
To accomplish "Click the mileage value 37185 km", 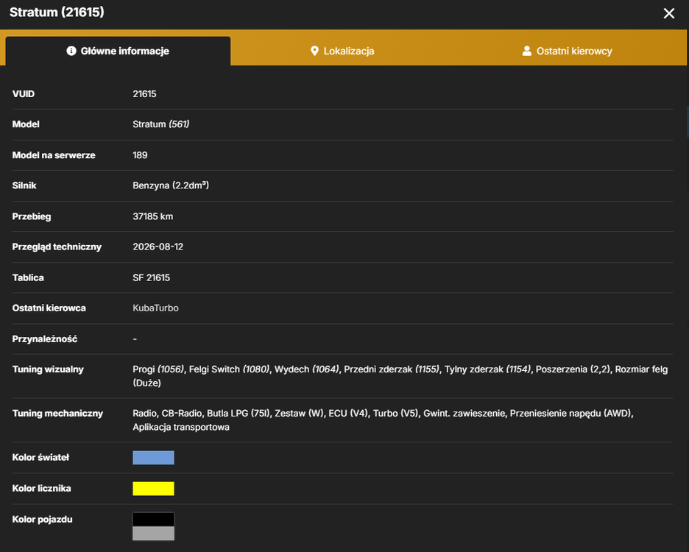I will pos(153,216).
